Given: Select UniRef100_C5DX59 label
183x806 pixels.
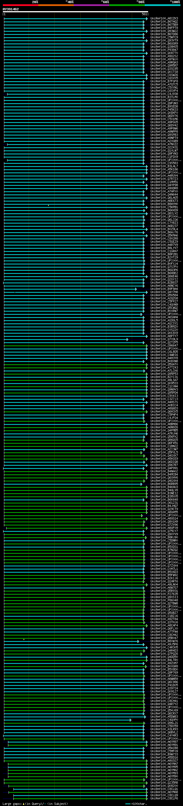Looking at the screenshot, I should click(164, 726).
